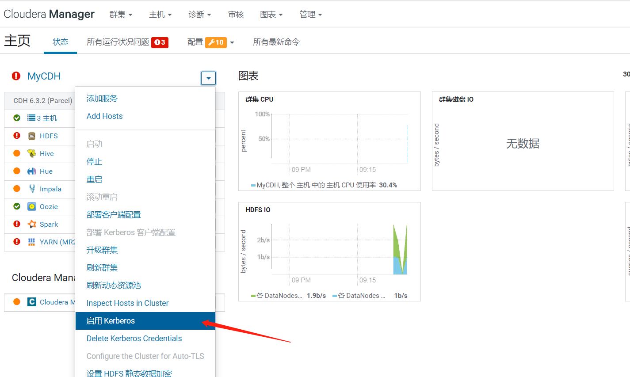
Task: Click the Cloudera Management Service icon
Action: 32,302
